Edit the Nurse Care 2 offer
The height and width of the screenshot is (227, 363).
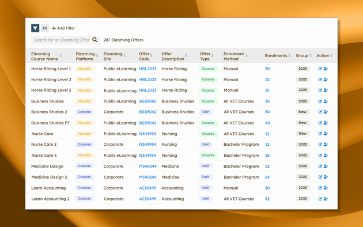point(320,144)
